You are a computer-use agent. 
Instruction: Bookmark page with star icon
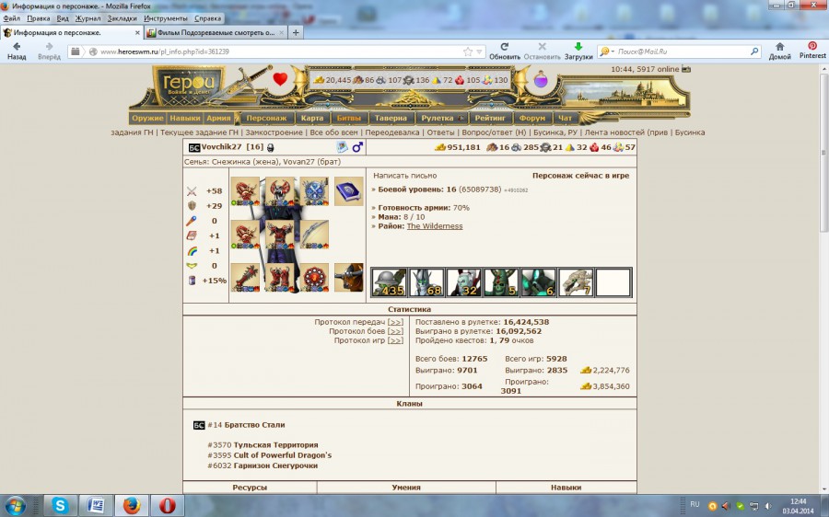[x=467, y=52]
